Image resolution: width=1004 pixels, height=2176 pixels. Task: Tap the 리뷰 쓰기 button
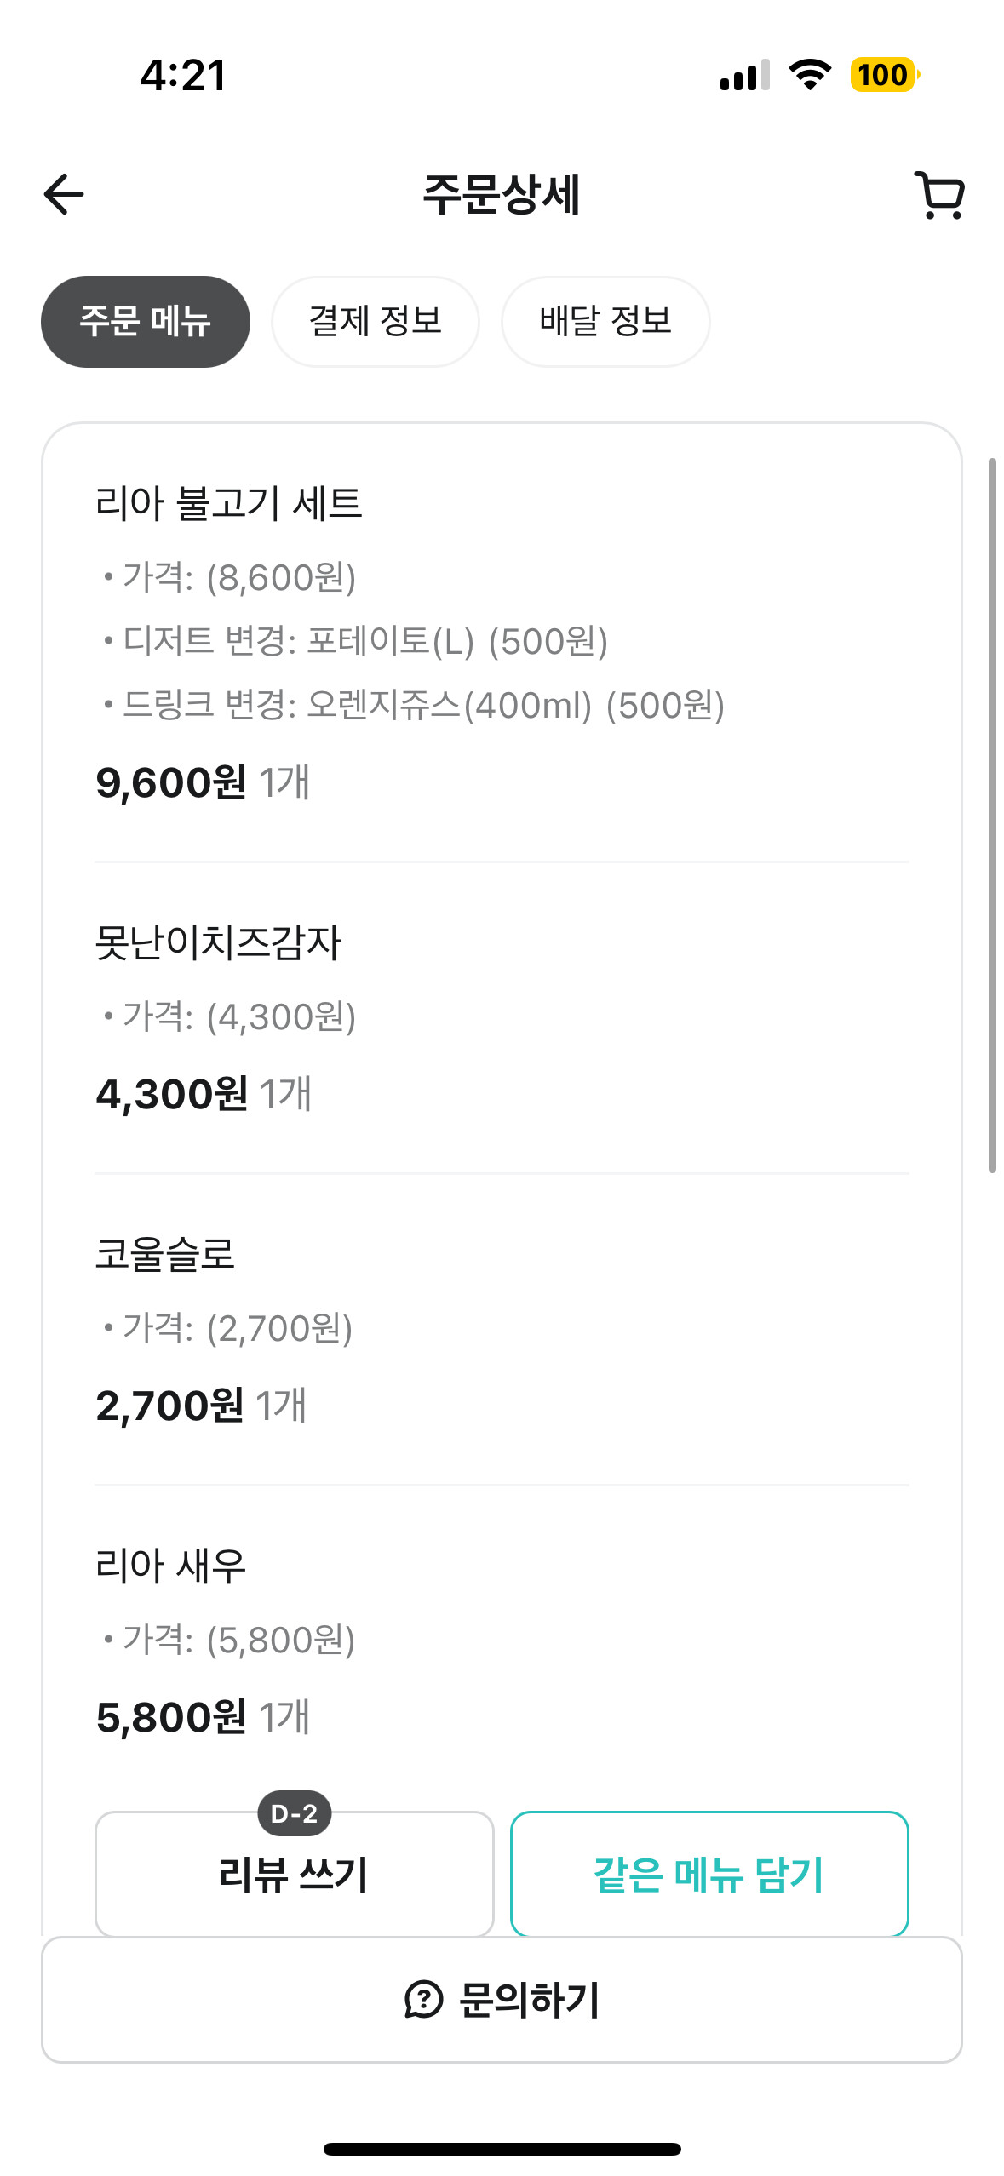[x=295, y=1875]
